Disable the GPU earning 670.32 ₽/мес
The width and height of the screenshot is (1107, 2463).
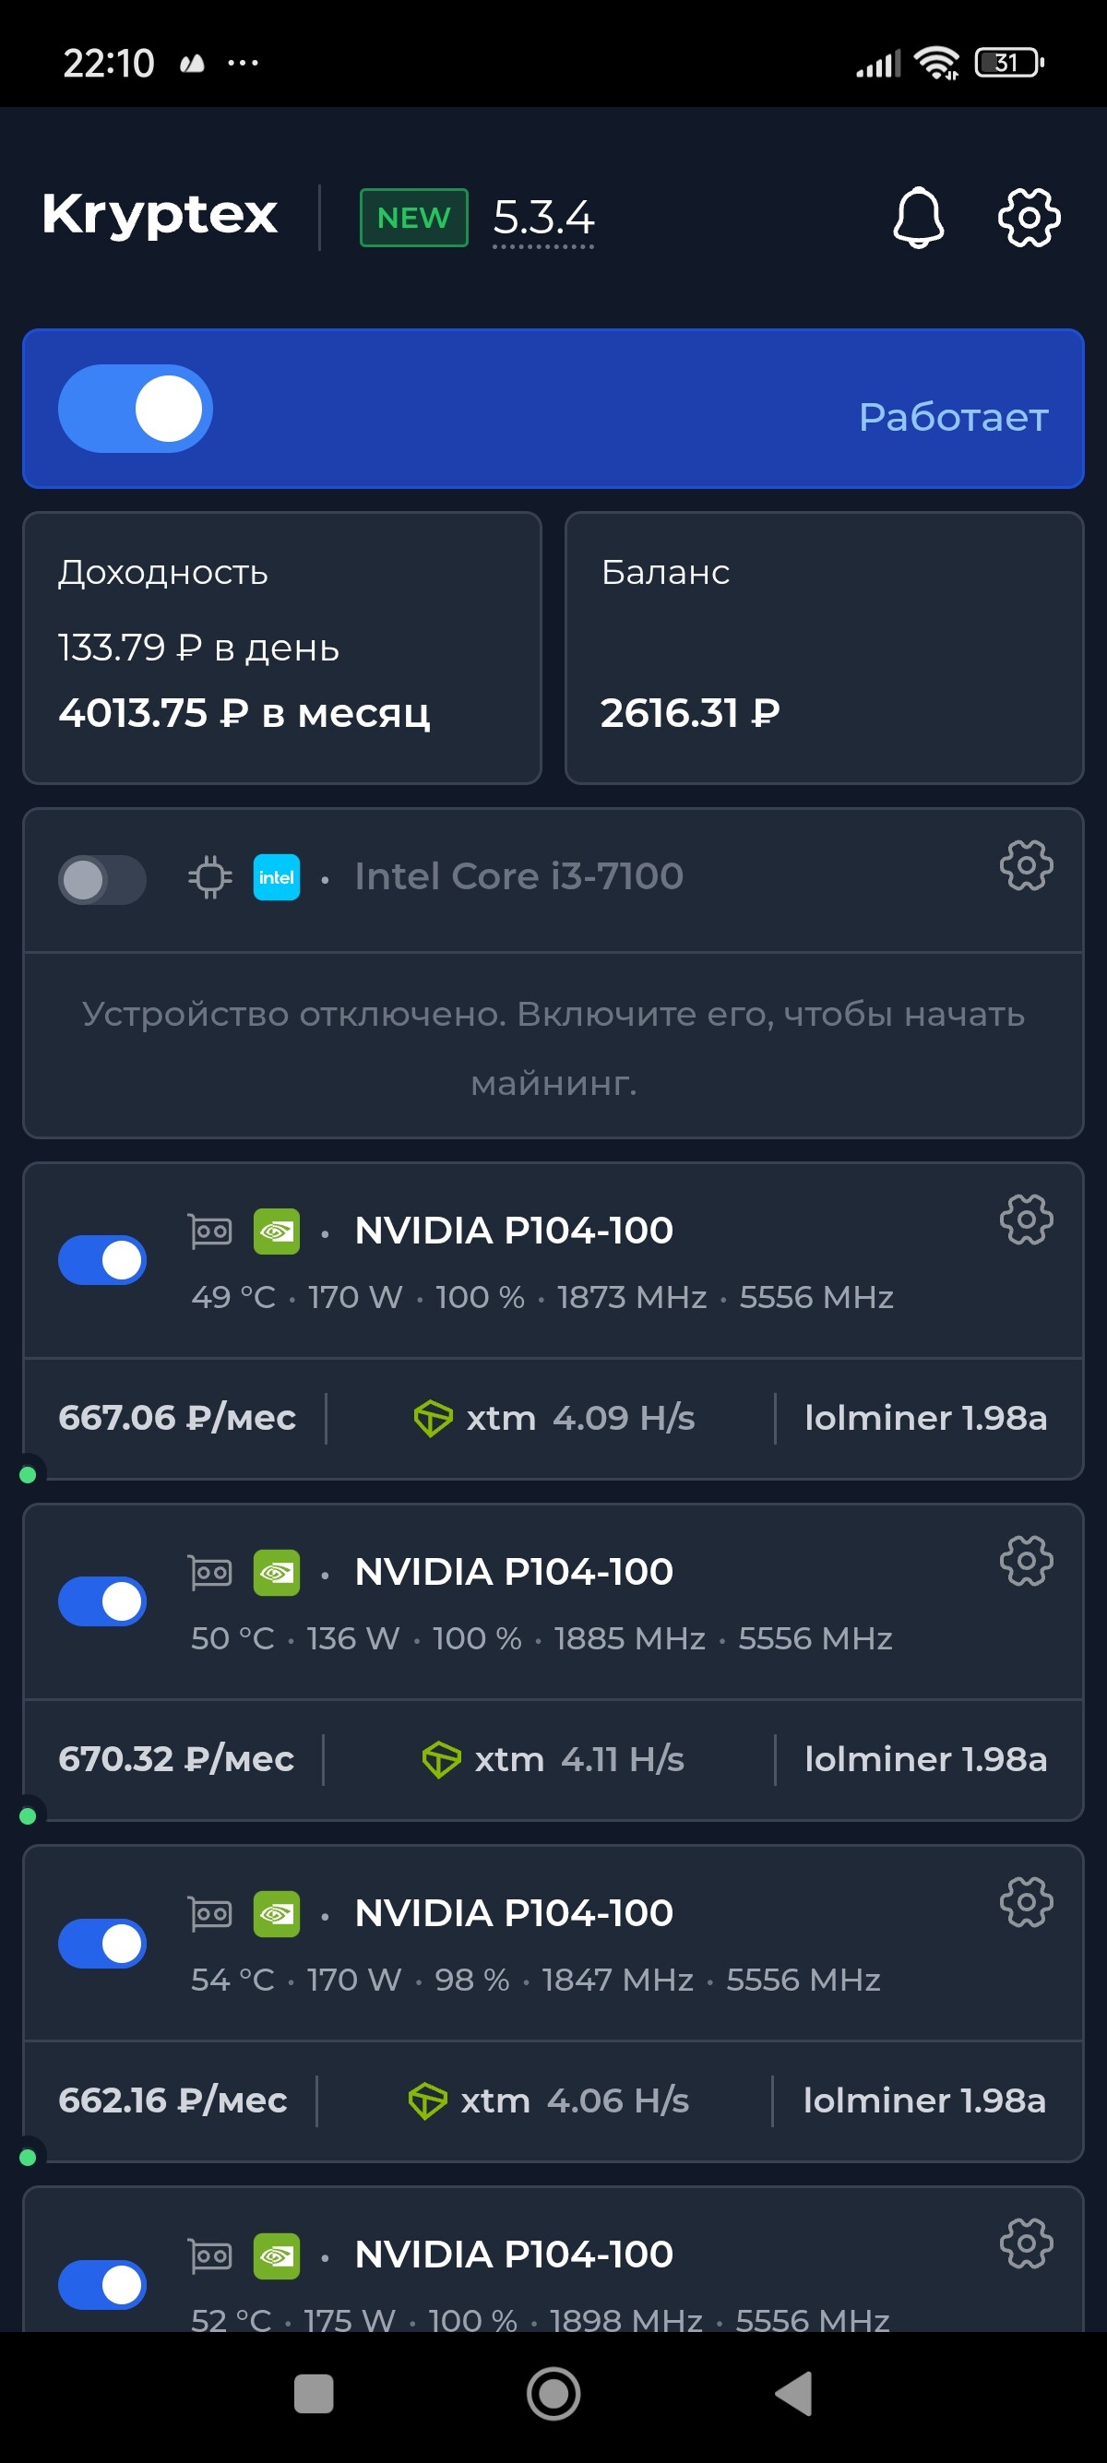102,1600
